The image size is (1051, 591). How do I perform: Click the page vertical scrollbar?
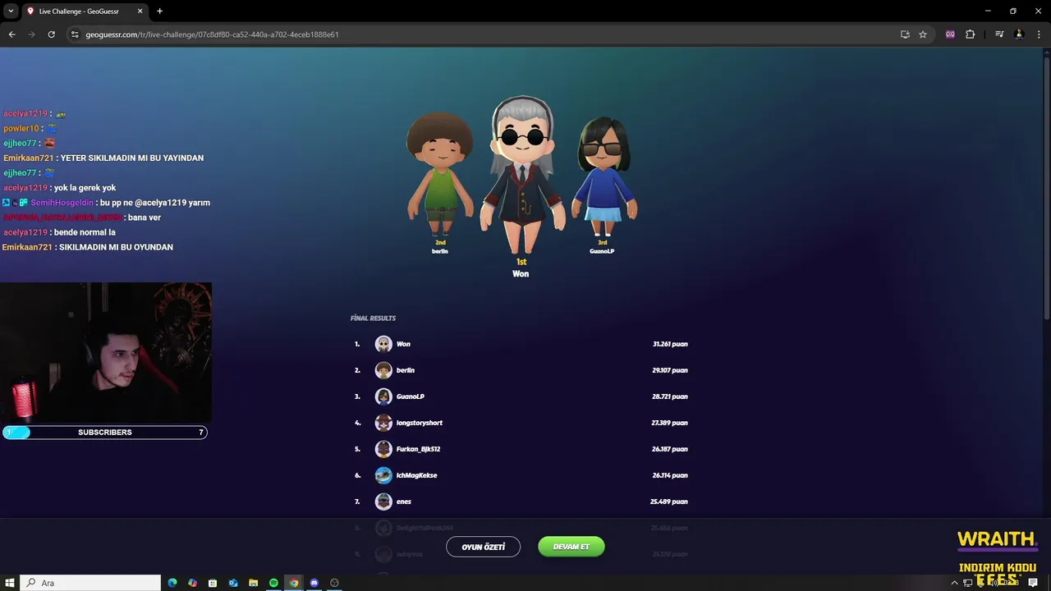click(x=1046, y=189)
